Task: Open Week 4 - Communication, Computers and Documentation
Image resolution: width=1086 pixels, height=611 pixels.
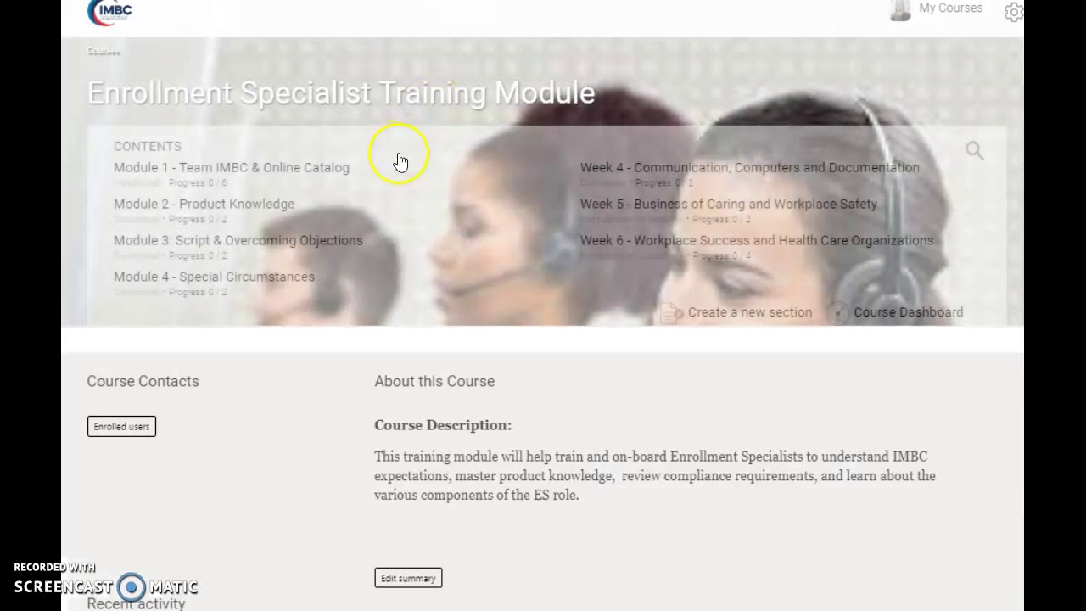Action: tap(749, 168)
